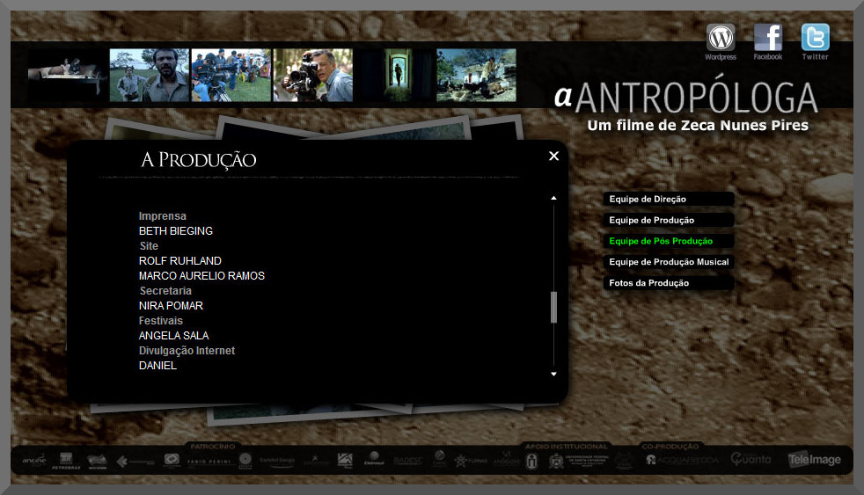The image size is (864, 495).
Task: Click the Imprensa heading
Action: click(163, 216)
